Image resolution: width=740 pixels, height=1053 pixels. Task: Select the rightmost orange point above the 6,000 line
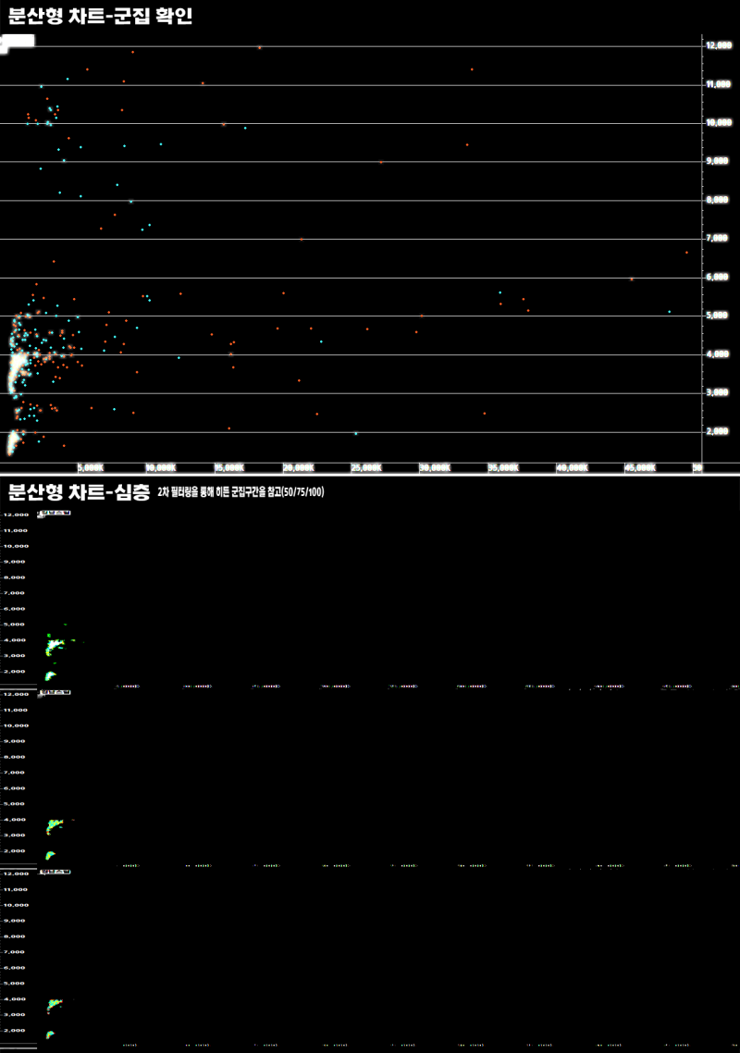click(x=686, y=253)
